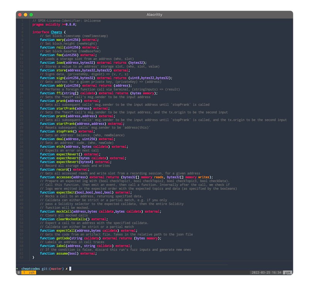This screenshot has width=309, height=296.
Task: Click the comment 'Set block.basefee (newBasefee)'
Action: 70,51
